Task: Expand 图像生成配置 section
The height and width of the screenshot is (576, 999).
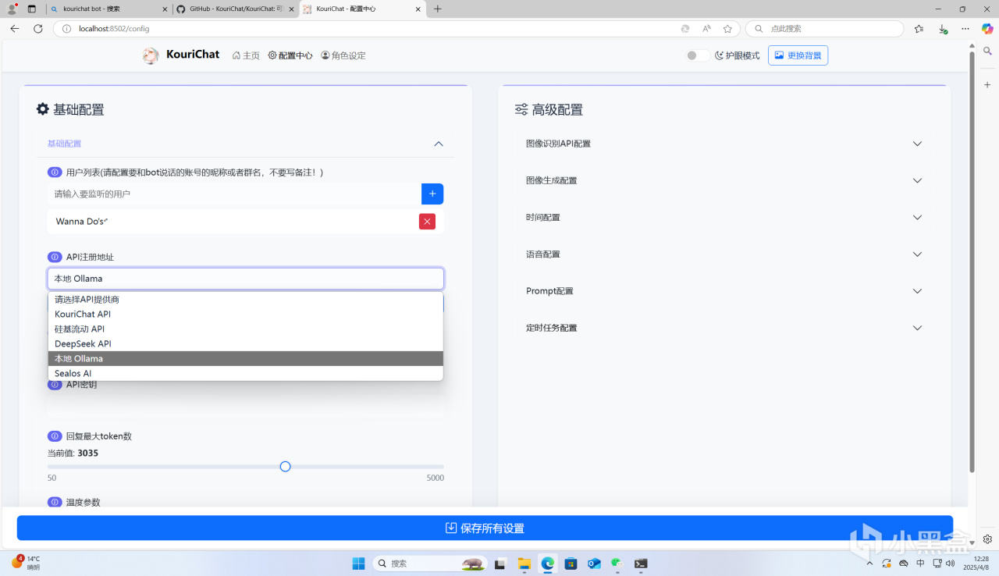Action: click(x=724, y=180)
